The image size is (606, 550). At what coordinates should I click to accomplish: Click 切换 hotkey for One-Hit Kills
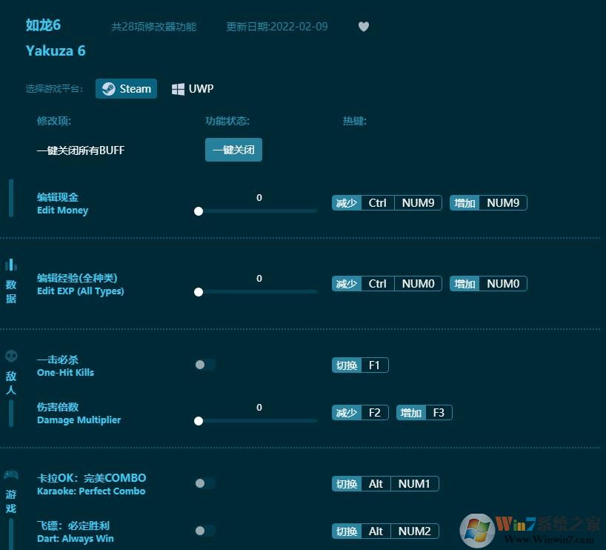point(346,365)
